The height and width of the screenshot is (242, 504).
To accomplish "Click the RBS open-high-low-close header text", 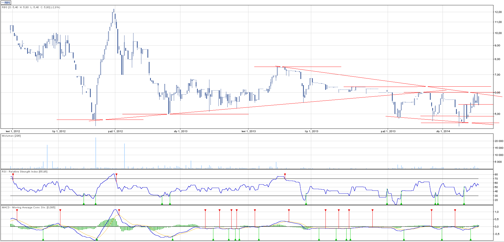I will point(31,7).
